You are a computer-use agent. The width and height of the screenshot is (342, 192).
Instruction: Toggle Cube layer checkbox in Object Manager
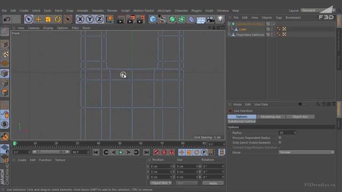pyautogui.click(x=268, y=29)
